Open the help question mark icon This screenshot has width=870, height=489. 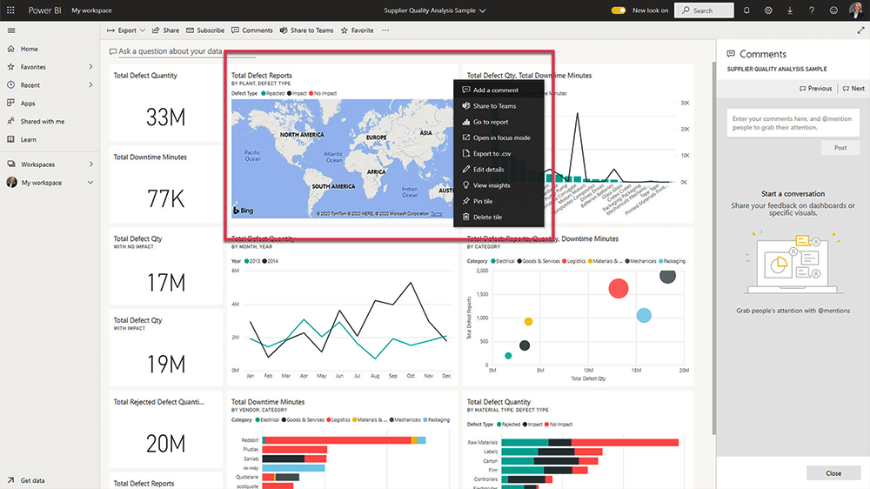(x=811, y=10)
